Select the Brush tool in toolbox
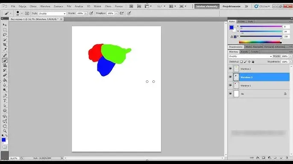This screenshot has height=164, width=293. [x=5, y=60]
